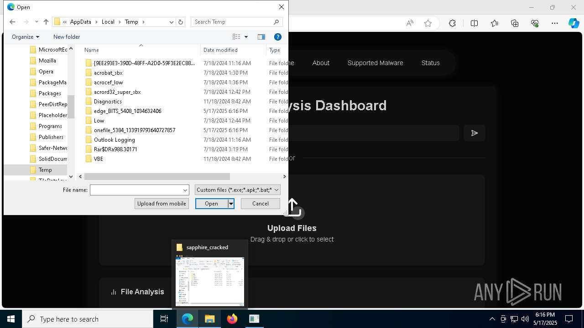Select acrord32_super_sbx folder

pyautogui.click(x=117, y=92)
